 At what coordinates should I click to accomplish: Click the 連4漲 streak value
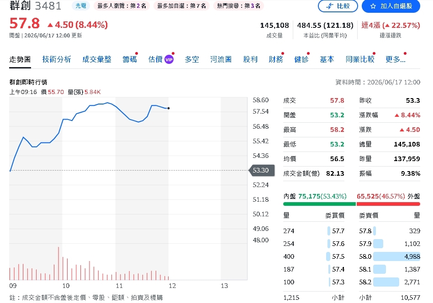click(x=391, y=26)
